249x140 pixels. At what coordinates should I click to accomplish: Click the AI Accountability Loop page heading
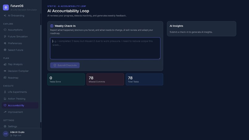click(x=68, y=11)
